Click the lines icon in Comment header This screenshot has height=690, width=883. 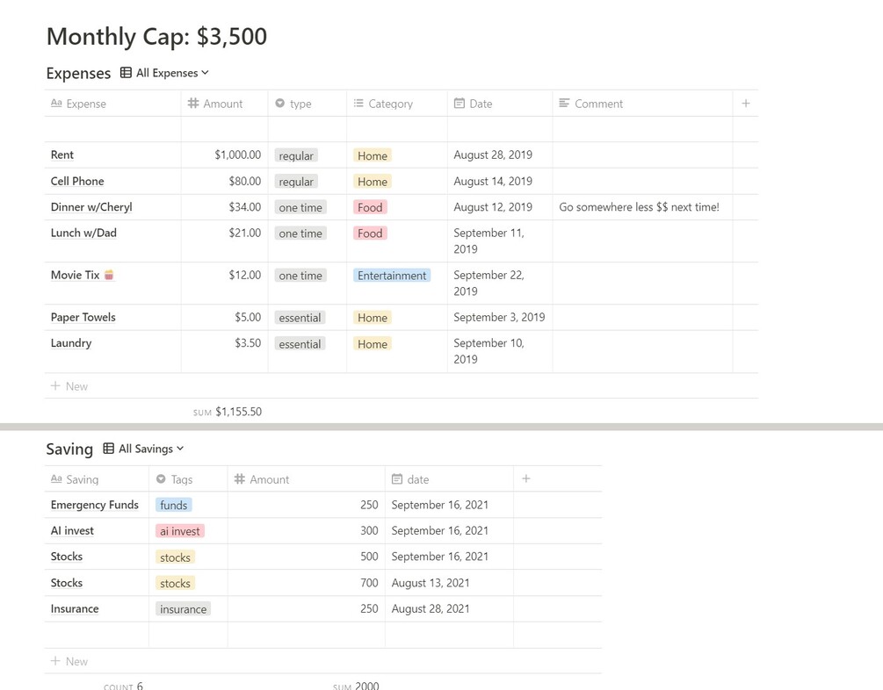564,104
